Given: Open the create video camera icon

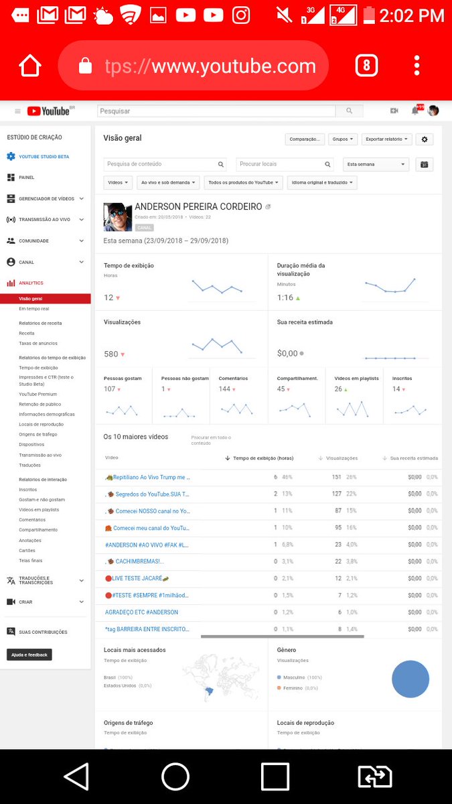Looking at the screenshot, I should (x=394, y=111).
